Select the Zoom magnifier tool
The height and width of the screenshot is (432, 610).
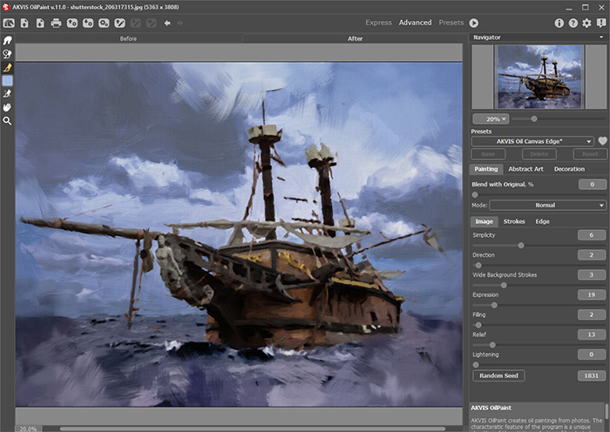(7, 121)
